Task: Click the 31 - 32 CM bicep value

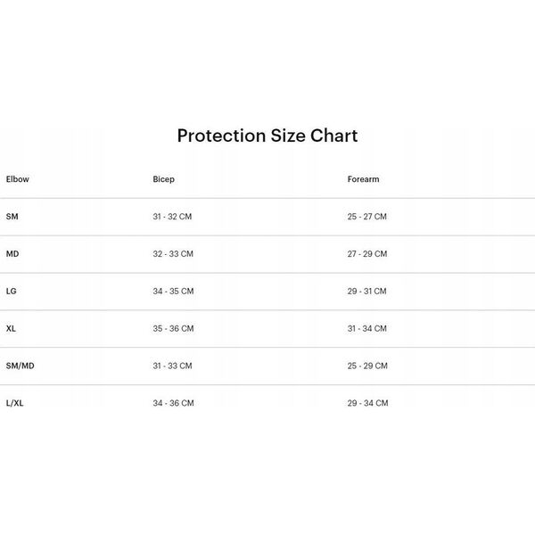Action: point(172,217)
